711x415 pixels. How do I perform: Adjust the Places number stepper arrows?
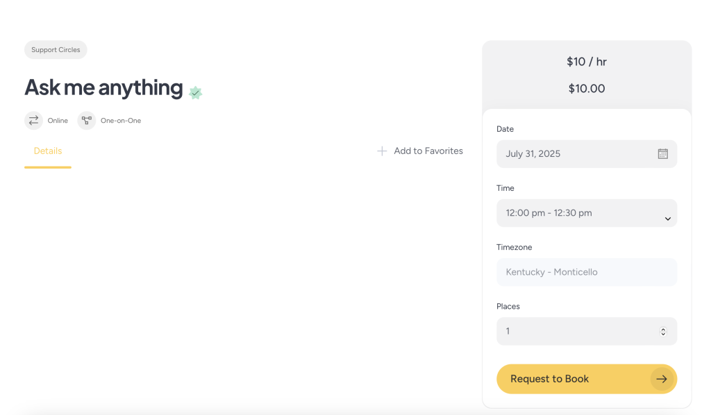(x=663, y=332)
